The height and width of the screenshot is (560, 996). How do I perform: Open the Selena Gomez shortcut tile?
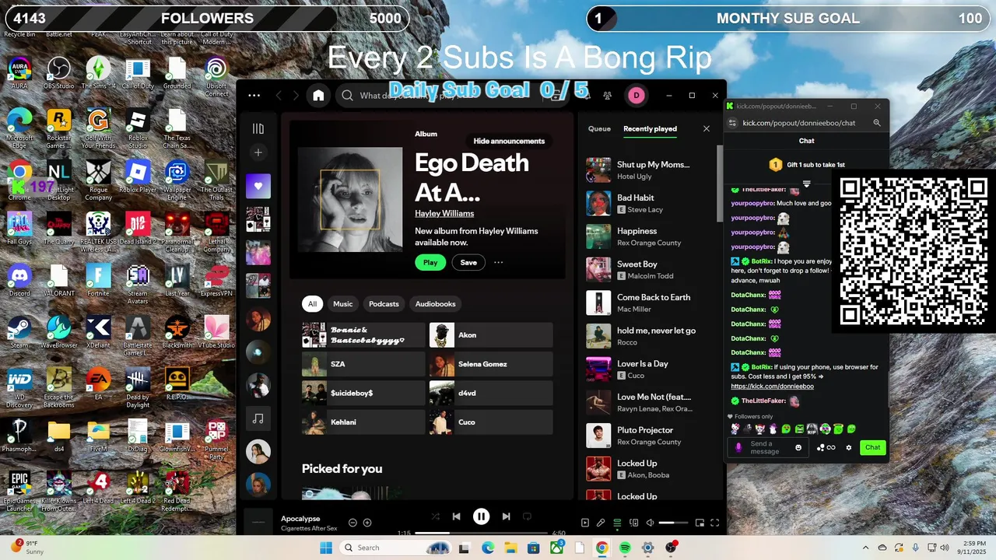491,364
